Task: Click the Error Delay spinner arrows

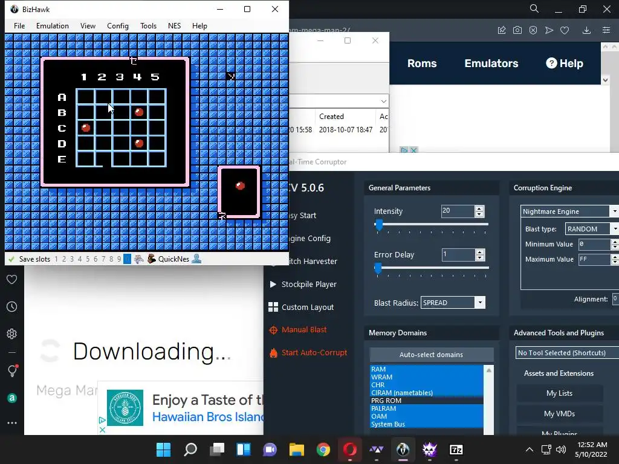Action: click(479, 254)
